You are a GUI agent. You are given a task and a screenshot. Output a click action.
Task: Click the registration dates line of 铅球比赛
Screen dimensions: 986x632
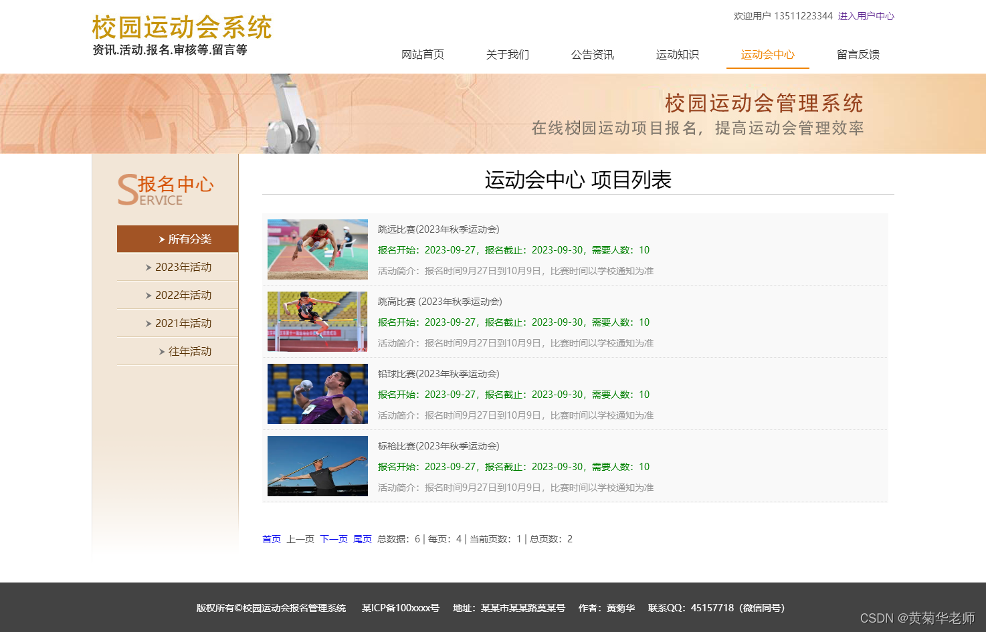coord(514,395)
